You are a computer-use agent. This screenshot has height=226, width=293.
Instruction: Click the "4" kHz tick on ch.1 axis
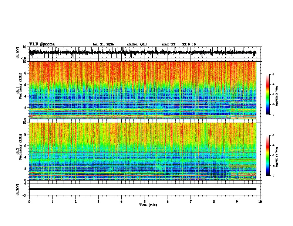tap(26, 96)
